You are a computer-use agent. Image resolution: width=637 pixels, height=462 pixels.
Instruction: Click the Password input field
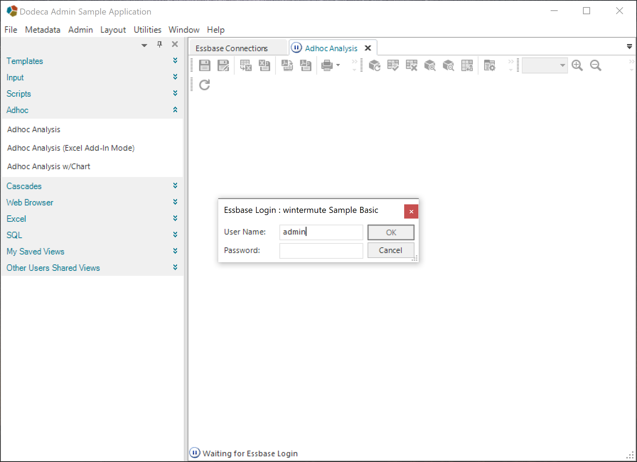point(321,251)
